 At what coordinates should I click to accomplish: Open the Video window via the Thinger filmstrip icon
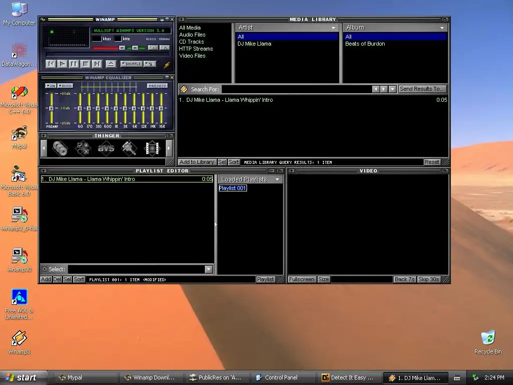coord(152,148)
